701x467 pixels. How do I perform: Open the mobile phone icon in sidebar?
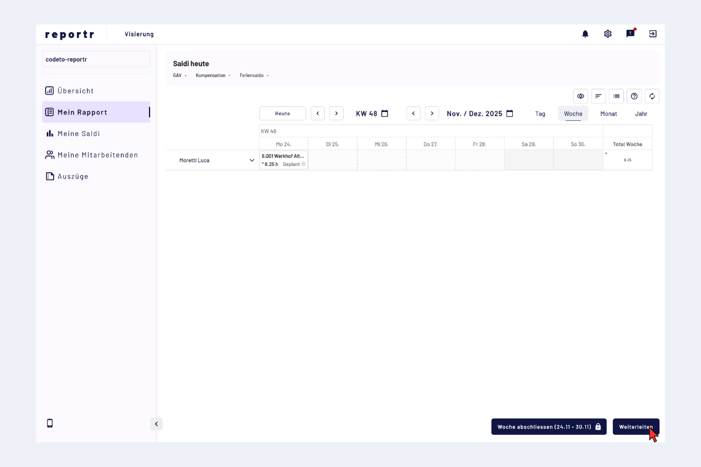(x=50, y=423)
